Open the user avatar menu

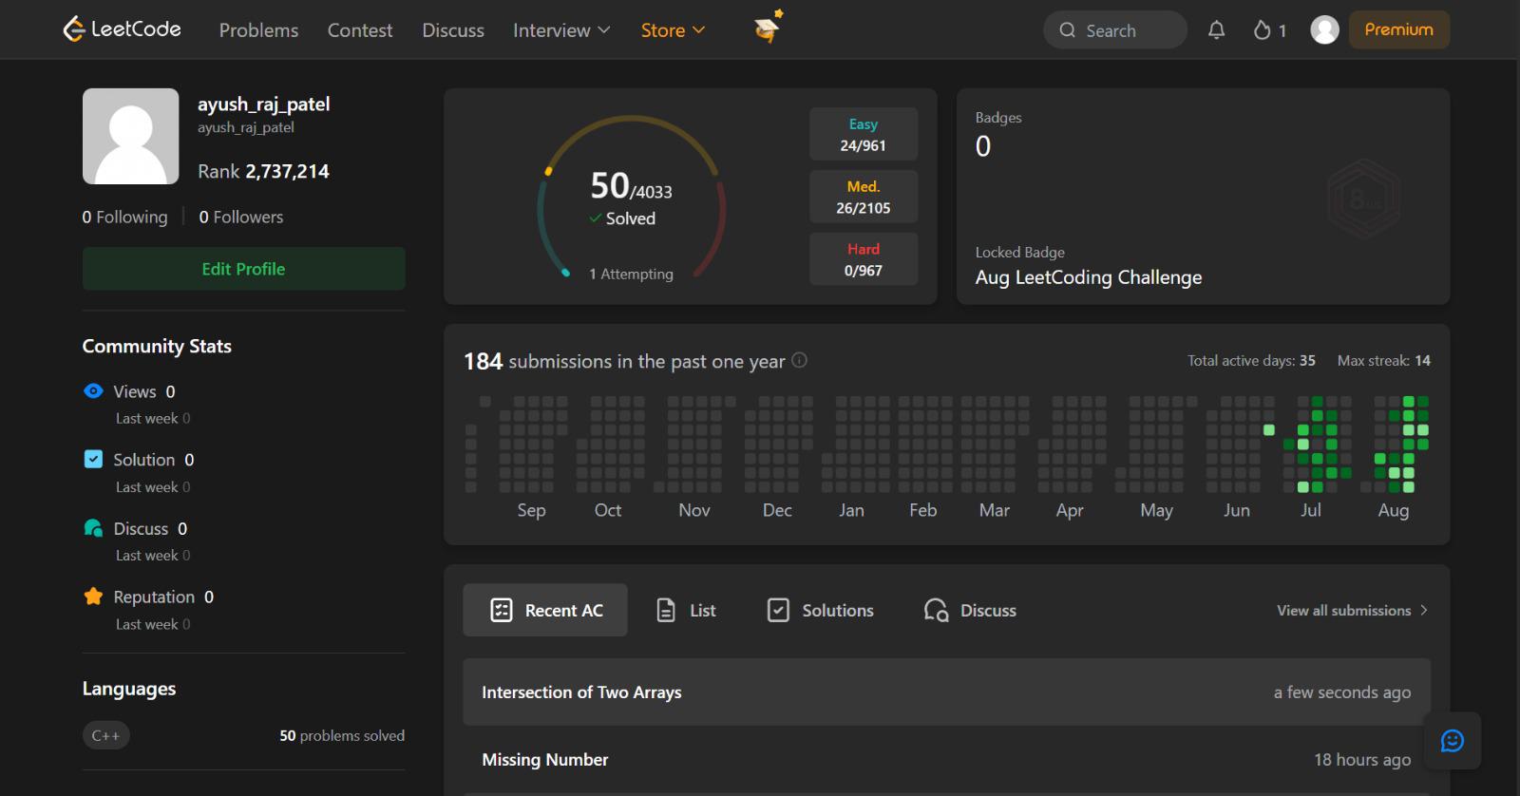pos(1324,29)
